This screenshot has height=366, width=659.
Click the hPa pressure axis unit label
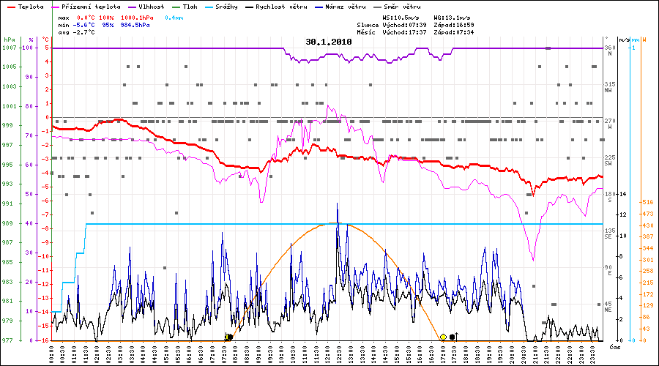coord(9,40)
